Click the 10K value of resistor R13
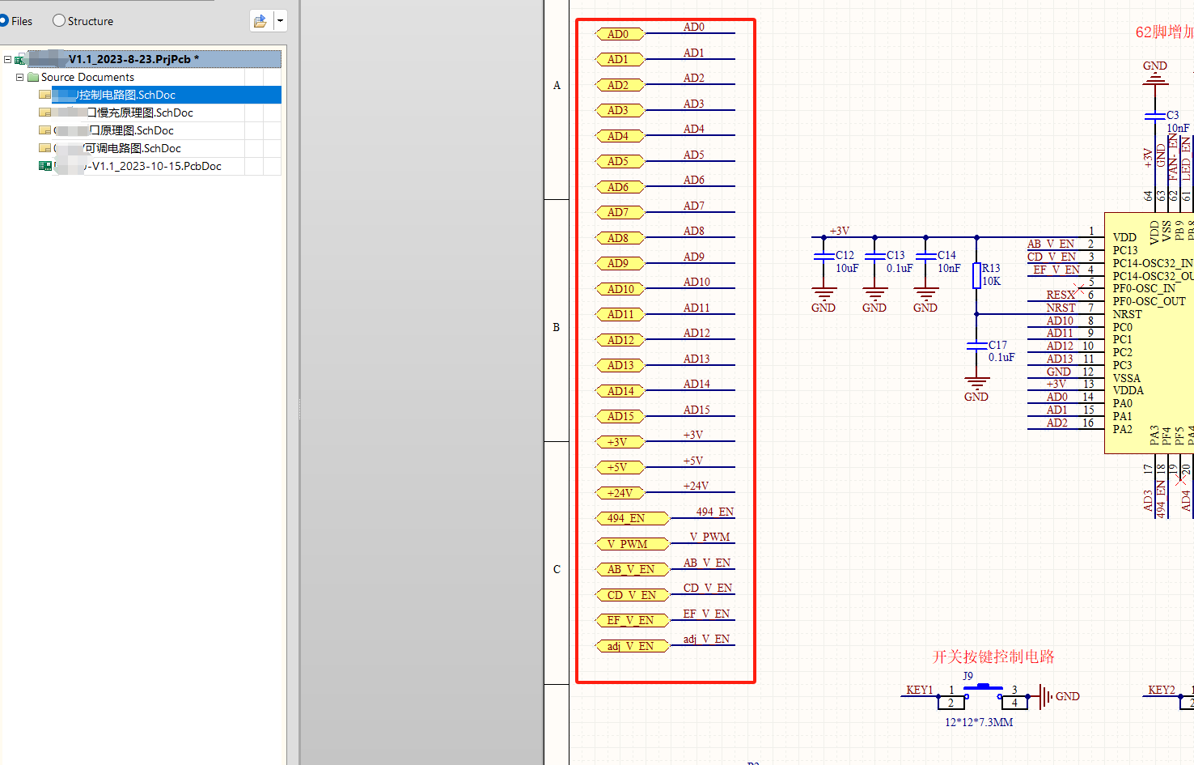Image resolution: width=1194 pixels, height=765 pixels. click(992, 281)
